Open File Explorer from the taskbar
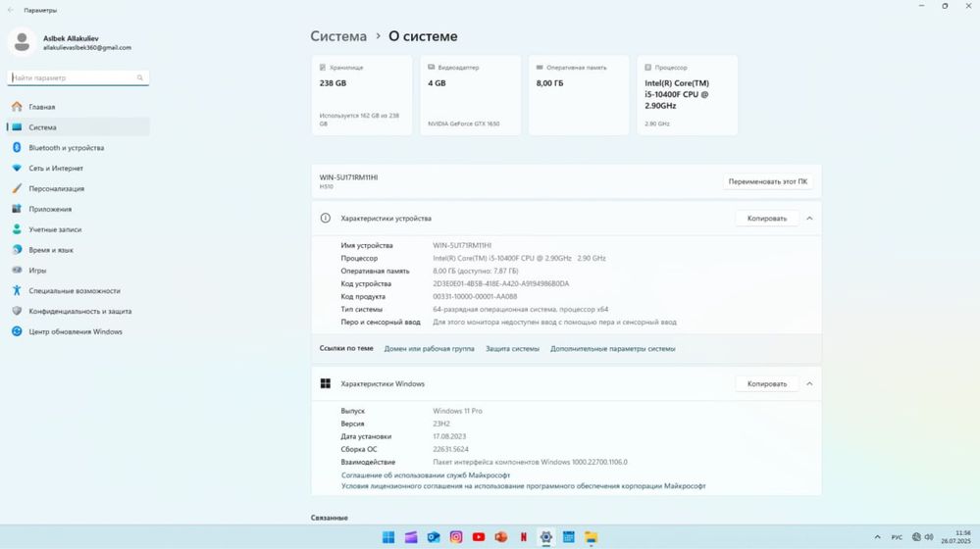This screenshot has height=549, width=980. [x=592, y=537]
